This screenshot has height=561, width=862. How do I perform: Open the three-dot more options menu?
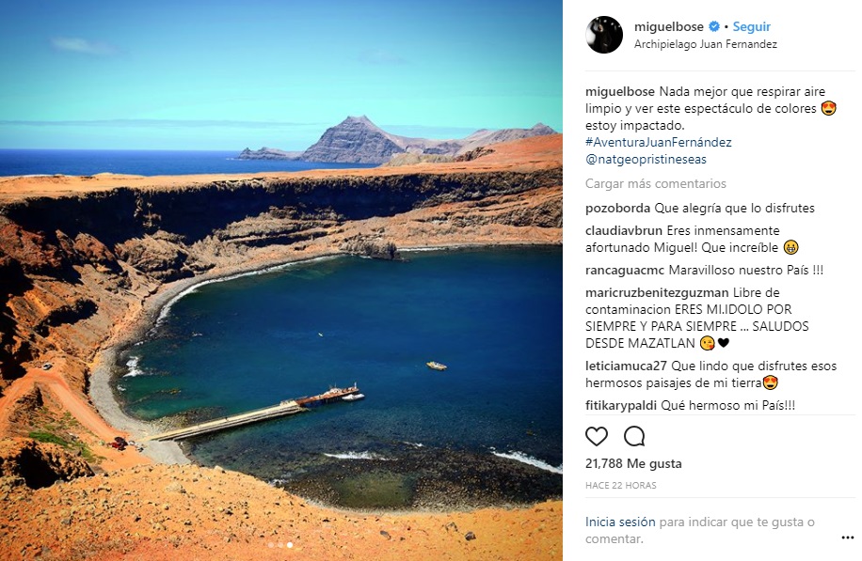click(847, 538)
